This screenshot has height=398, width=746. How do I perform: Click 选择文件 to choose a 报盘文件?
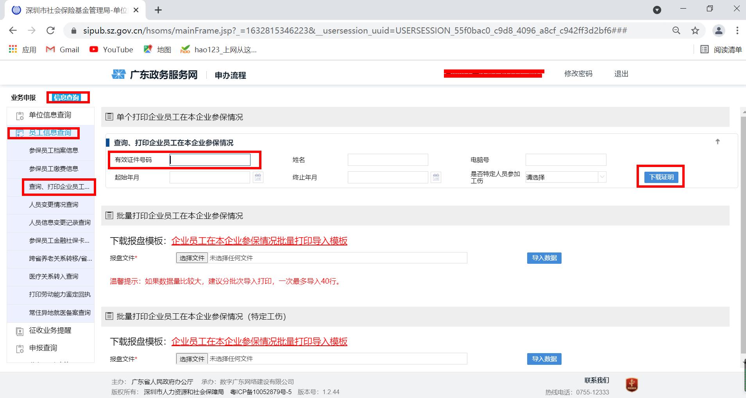coord(191,258)
